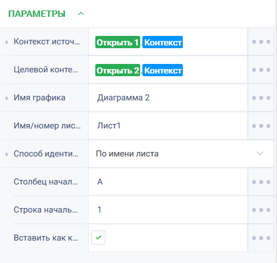Click three-dots button beside Имя графика

[x=261, y=98]
